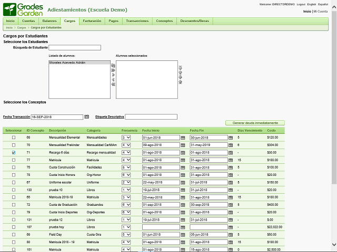Select Morales Acevedo Adrián in student list
The height and width of the screenshot is (252, 337).
coord(80,62)
